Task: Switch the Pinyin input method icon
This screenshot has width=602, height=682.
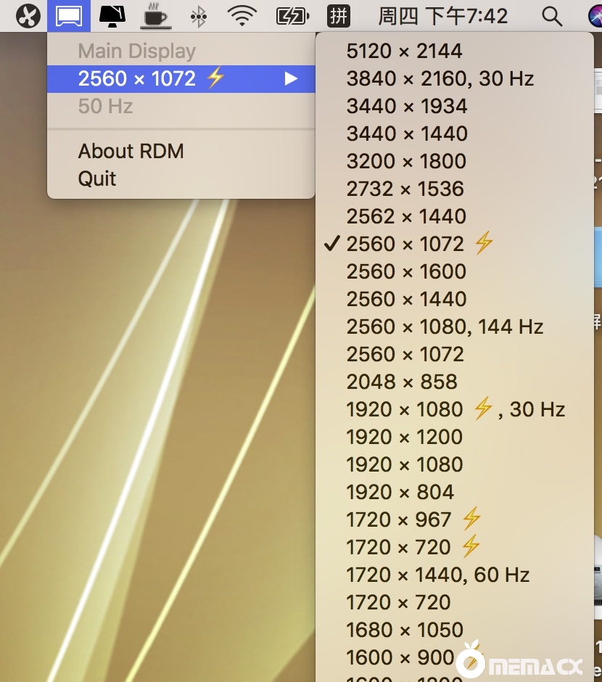Action: click(x=339, y=15)
